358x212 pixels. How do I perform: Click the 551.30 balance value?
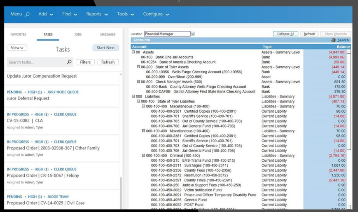[340, 82]
